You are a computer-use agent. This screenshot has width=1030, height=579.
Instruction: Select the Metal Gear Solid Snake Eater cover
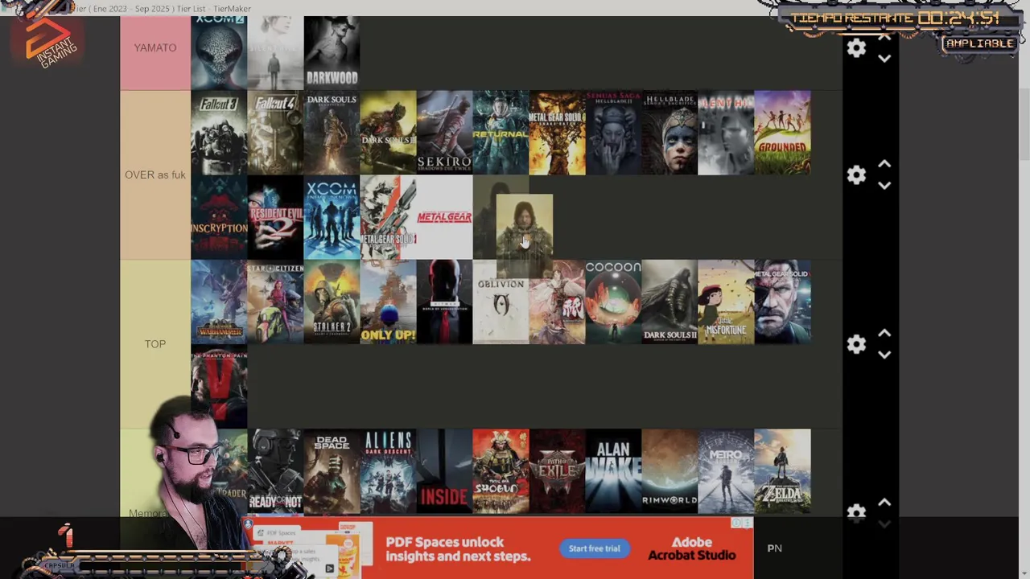pyautogui.click(x=557, y=133)
